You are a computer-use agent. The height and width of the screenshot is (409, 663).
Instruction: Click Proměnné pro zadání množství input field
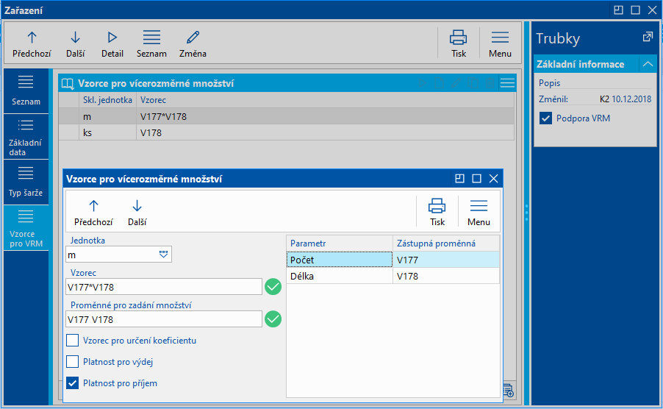164,319
